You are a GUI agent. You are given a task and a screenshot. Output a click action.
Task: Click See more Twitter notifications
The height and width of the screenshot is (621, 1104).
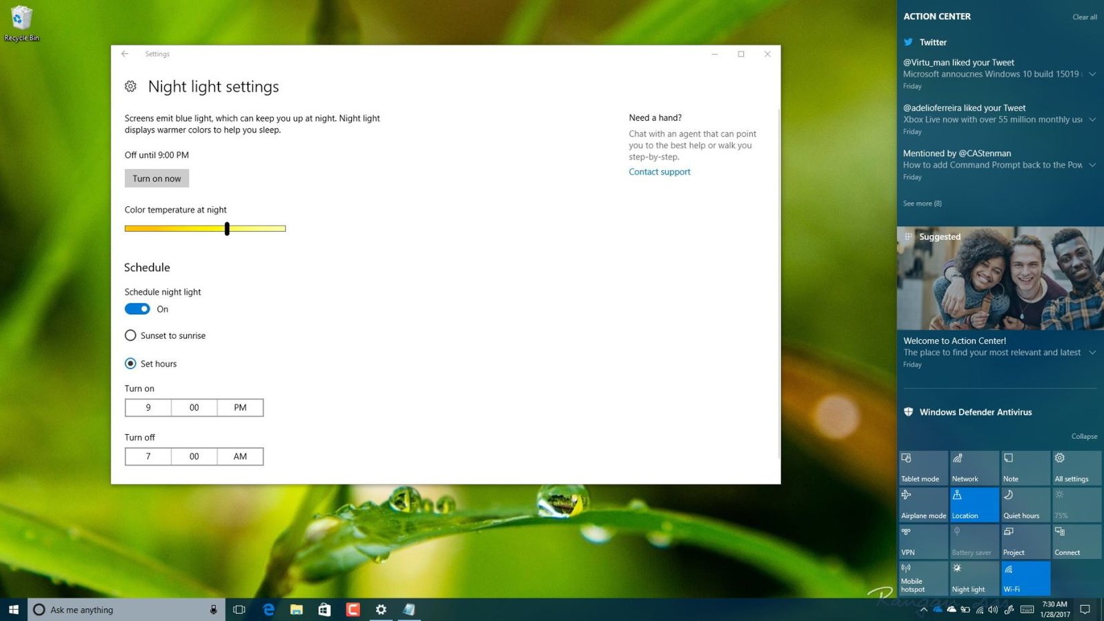(x=922, y=204)
